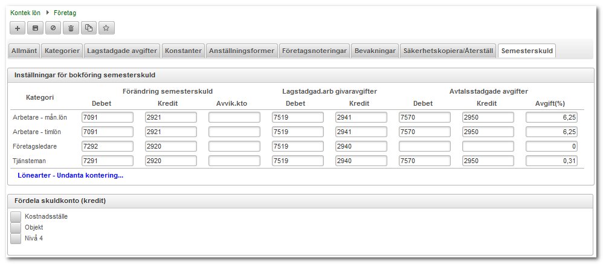Edit semesterskuld Debet 7091 for Arbetare - mån.lön

108,118
